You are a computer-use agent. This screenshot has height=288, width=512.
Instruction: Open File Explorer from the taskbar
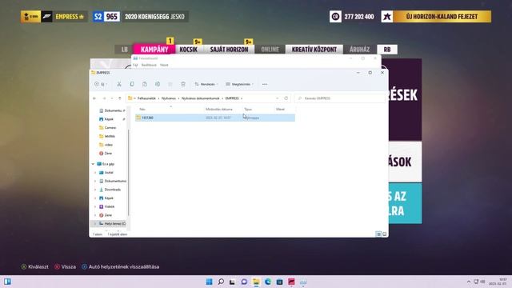point(256,282)
